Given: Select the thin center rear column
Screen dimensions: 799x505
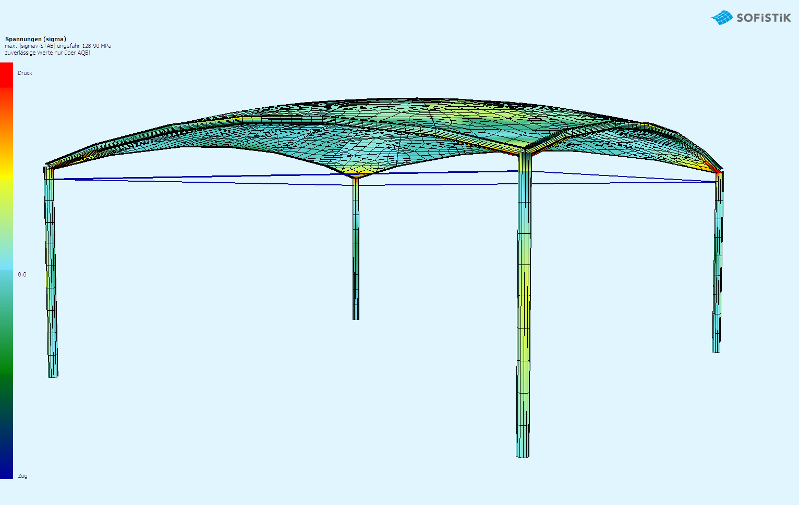Looking at the screenshot, I should (356, 250).
